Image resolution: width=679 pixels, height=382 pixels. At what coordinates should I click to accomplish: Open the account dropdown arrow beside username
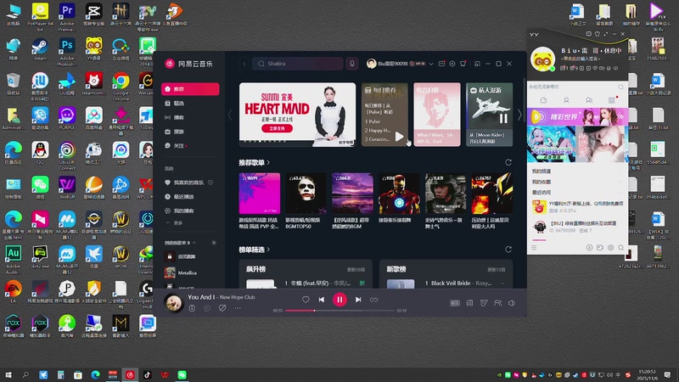point(431,65)
